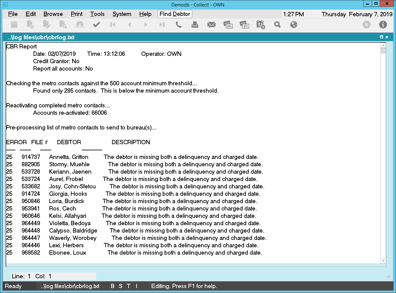Maximize the cbrlog.txt inner panel
Screen dimensions: 396x293
(x=382, y=37)
